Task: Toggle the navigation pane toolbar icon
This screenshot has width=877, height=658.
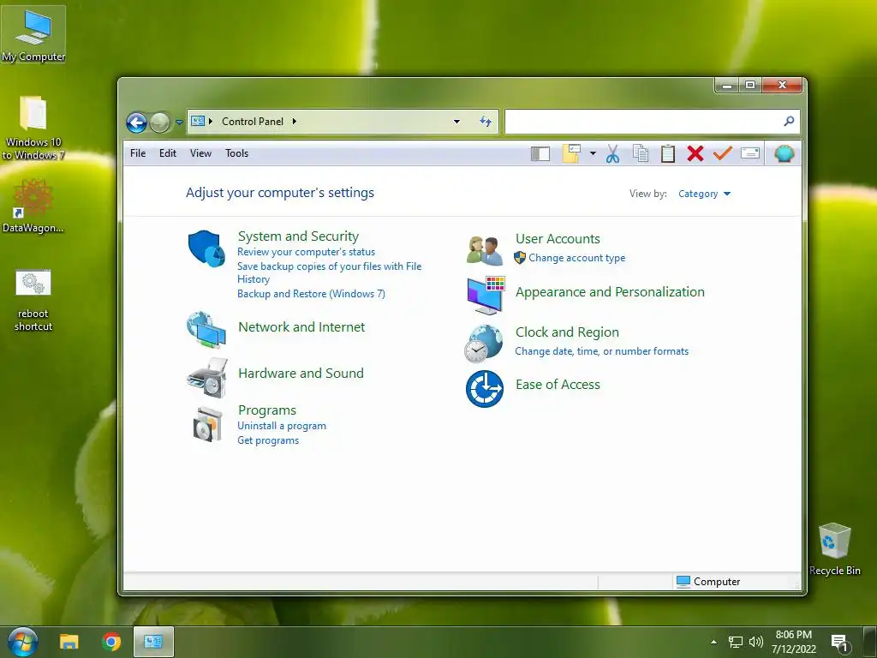Action: point(540,153)
